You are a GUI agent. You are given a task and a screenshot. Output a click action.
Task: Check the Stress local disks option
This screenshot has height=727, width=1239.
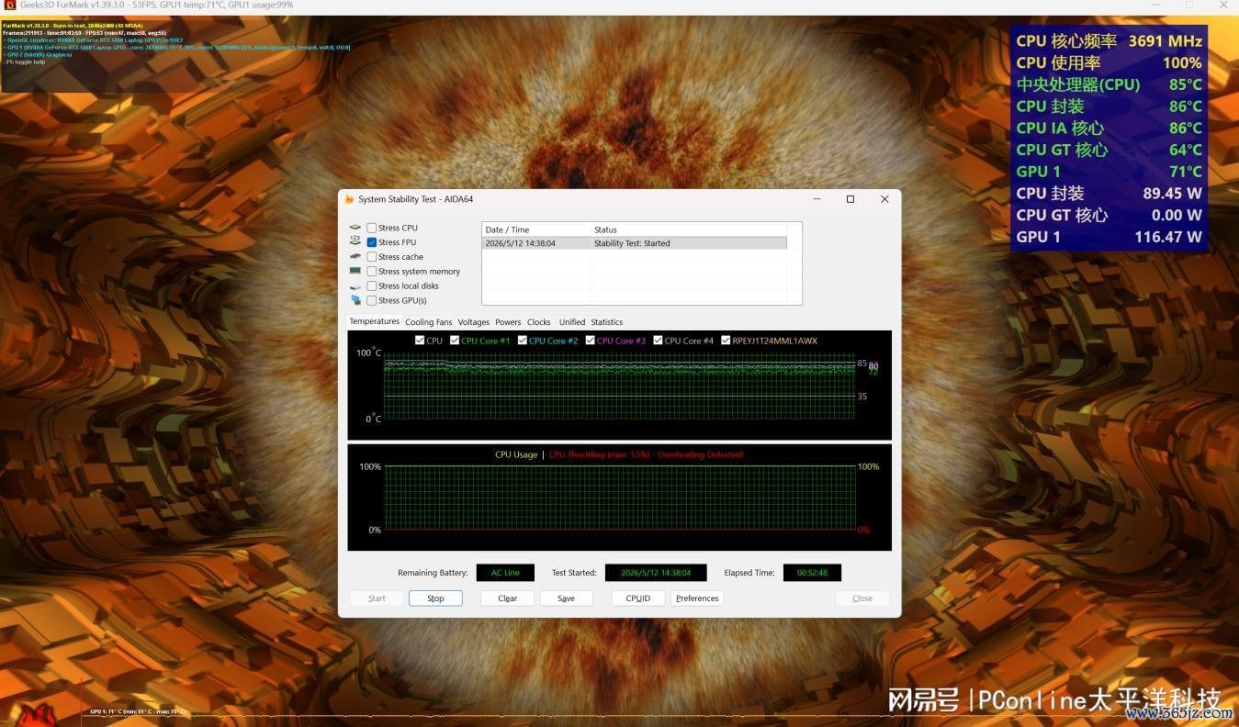coord(372,286)
